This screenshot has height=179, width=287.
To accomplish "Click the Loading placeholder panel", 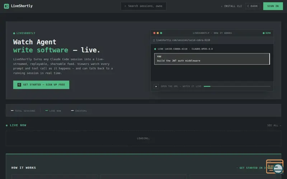I will click(143, 138).
